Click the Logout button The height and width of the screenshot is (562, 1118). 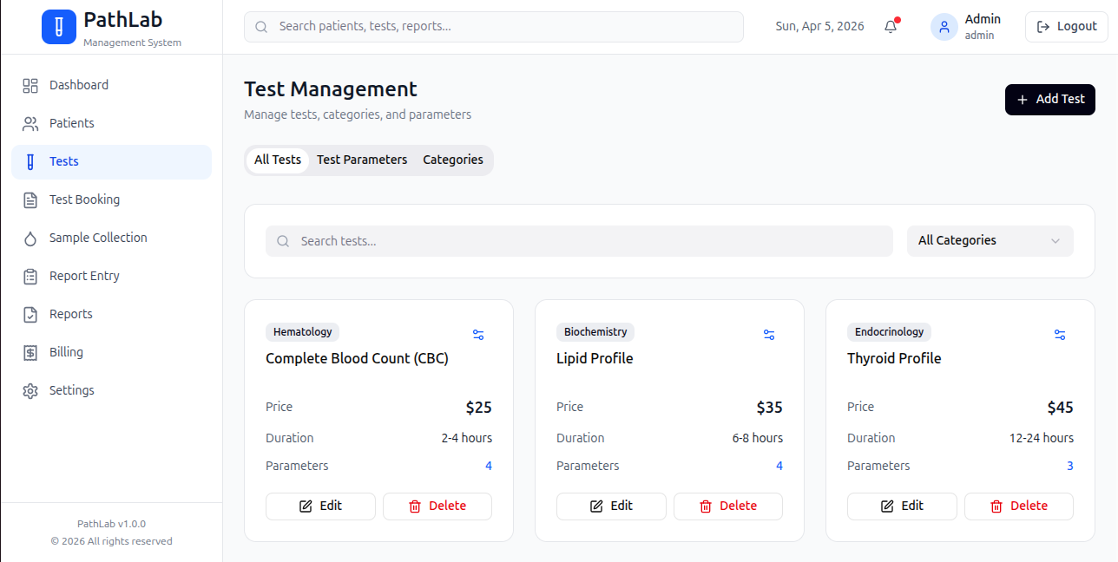point(1067,27)
